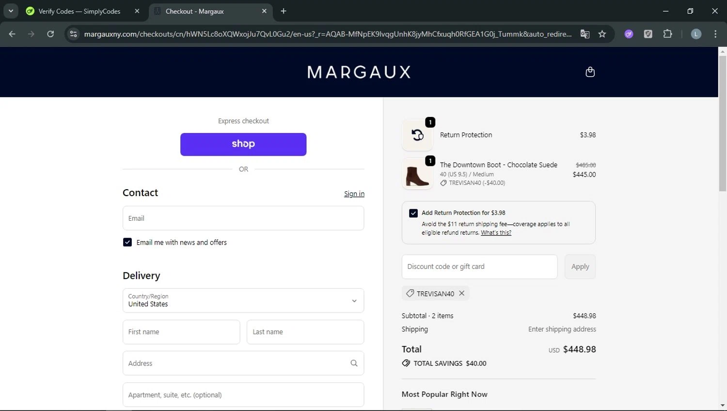Select the Checkout - Margaux tab
Screen dimensions: 727x411
click(x=195, y=11)
